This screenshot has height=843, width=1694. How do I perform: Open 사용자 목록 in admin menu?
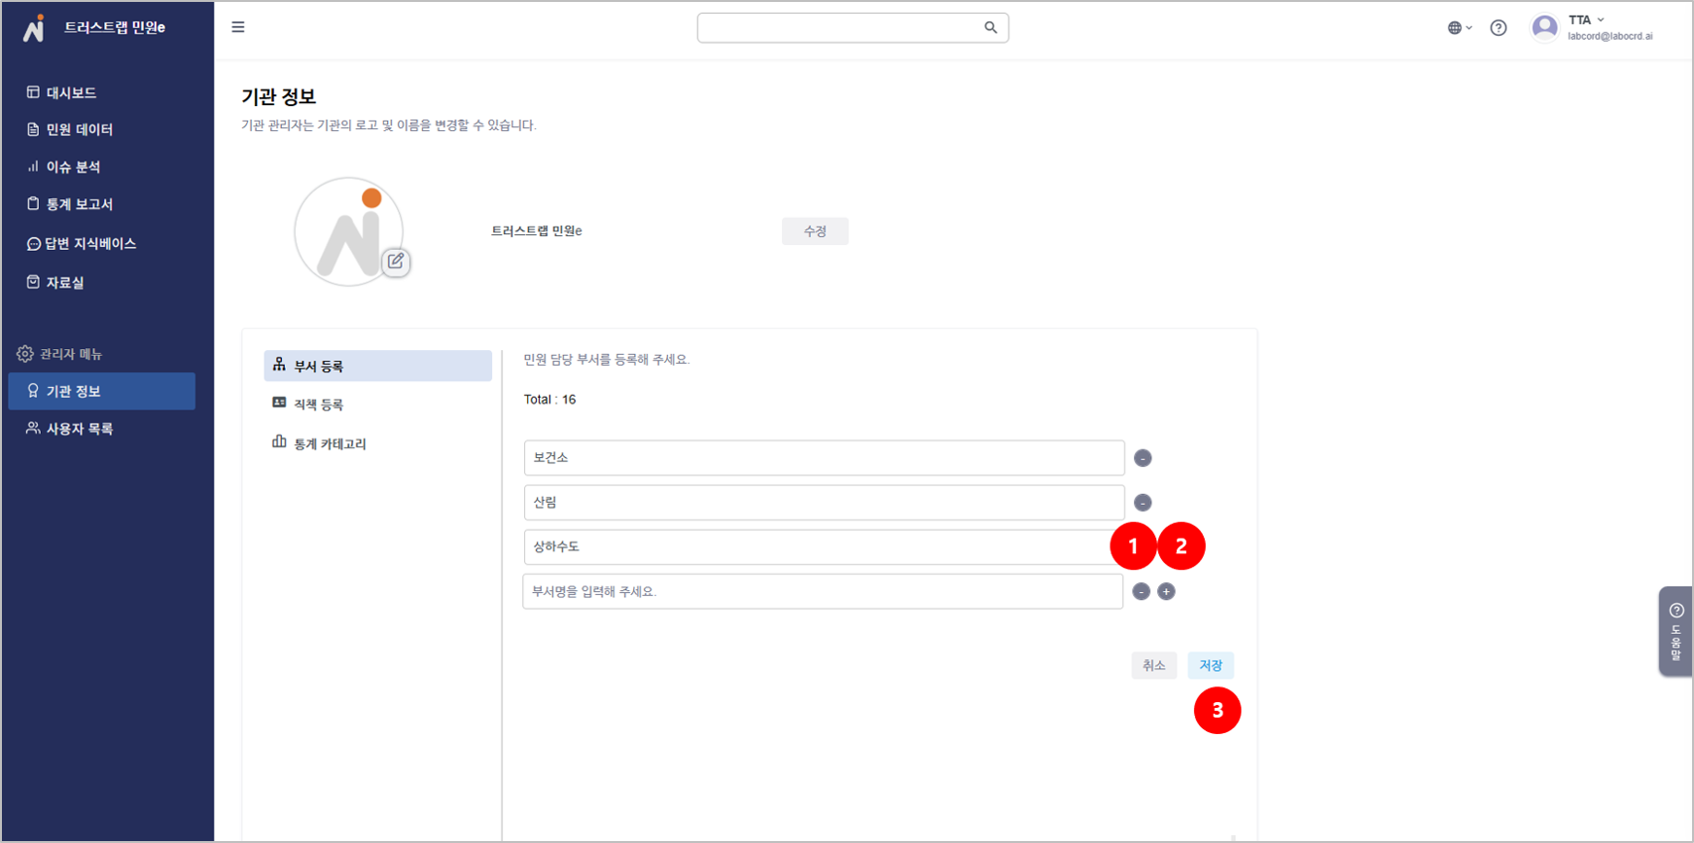click(x=70, y=429)
